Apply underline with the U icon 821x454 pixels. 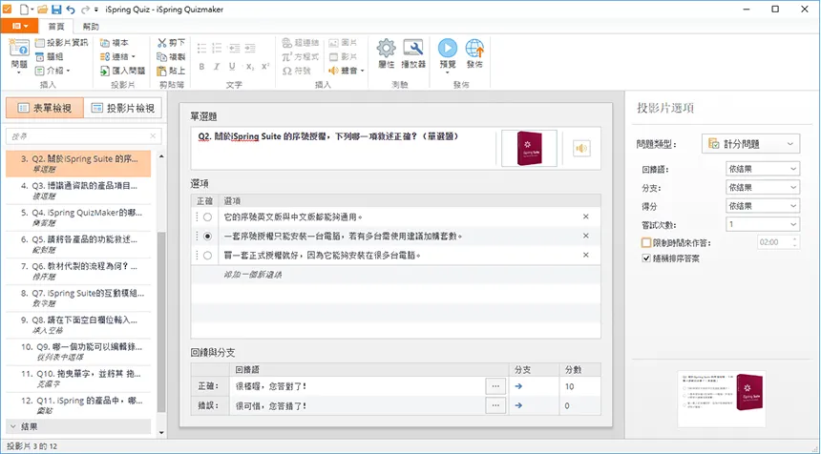pyautogui.click(x=233, y=67)
